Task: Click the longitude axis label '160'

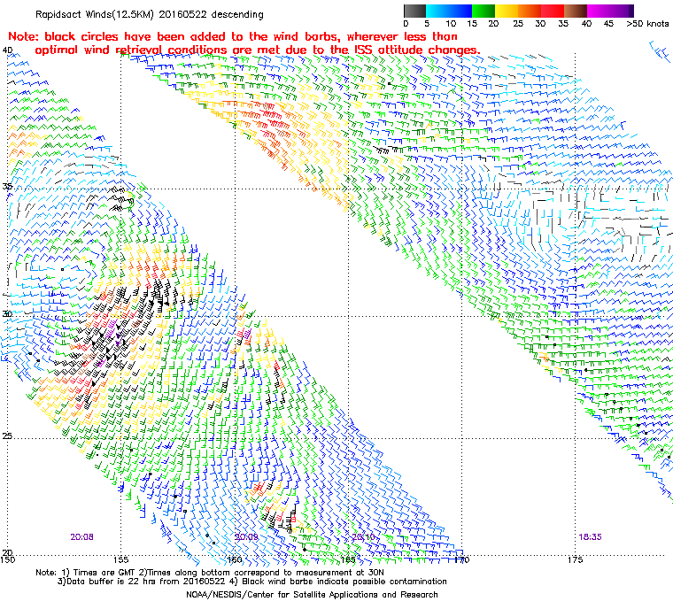Action: tap(235, 559)
